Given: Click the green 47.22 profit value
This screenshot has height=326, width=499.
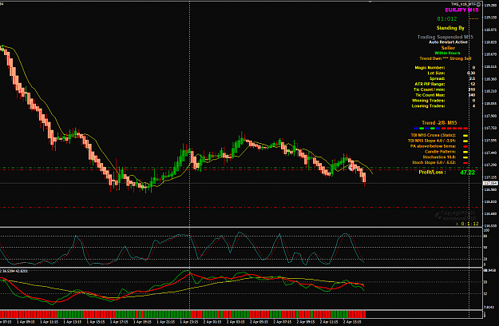Looking at the screenshot, I should [468, 173].
